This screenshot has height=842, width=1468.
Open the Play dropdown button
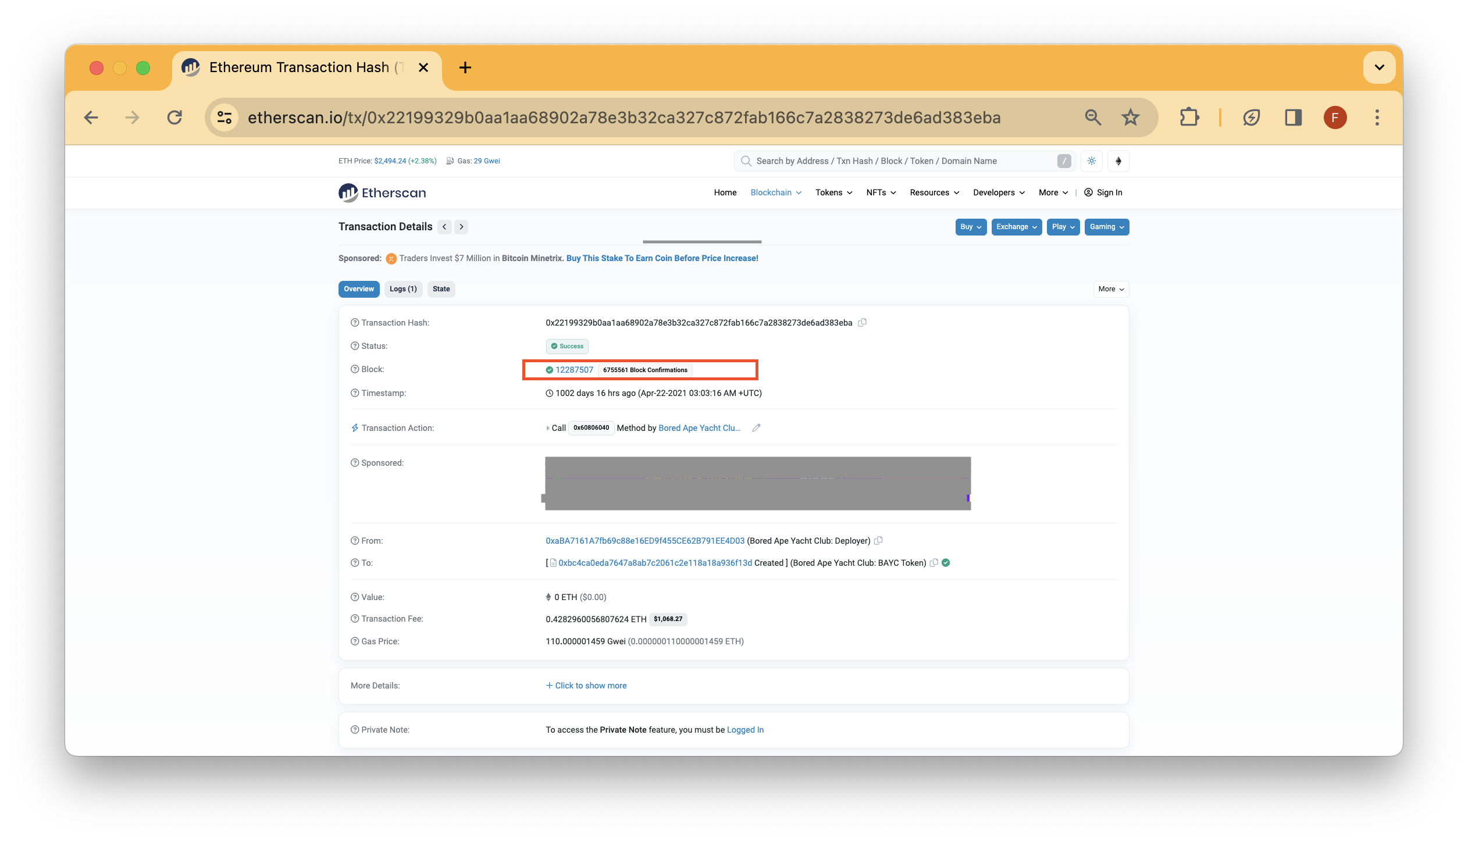(x=1063, y=227)
